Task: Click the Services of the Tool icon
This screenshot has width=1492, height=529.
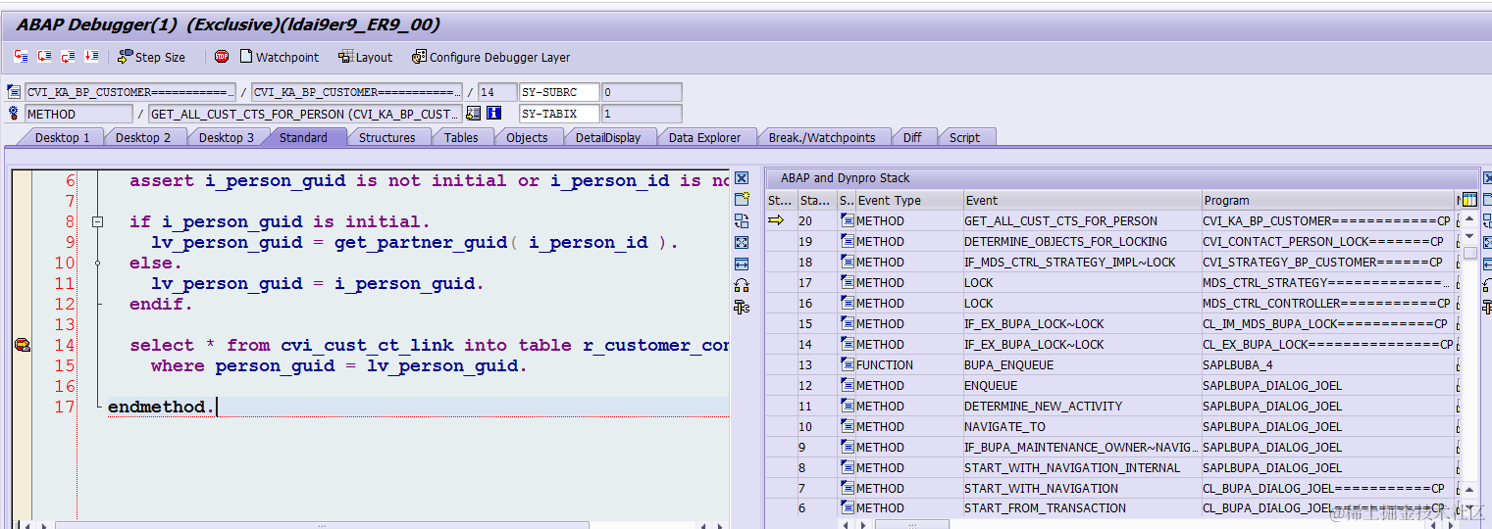Action: [x=742, y=285]
